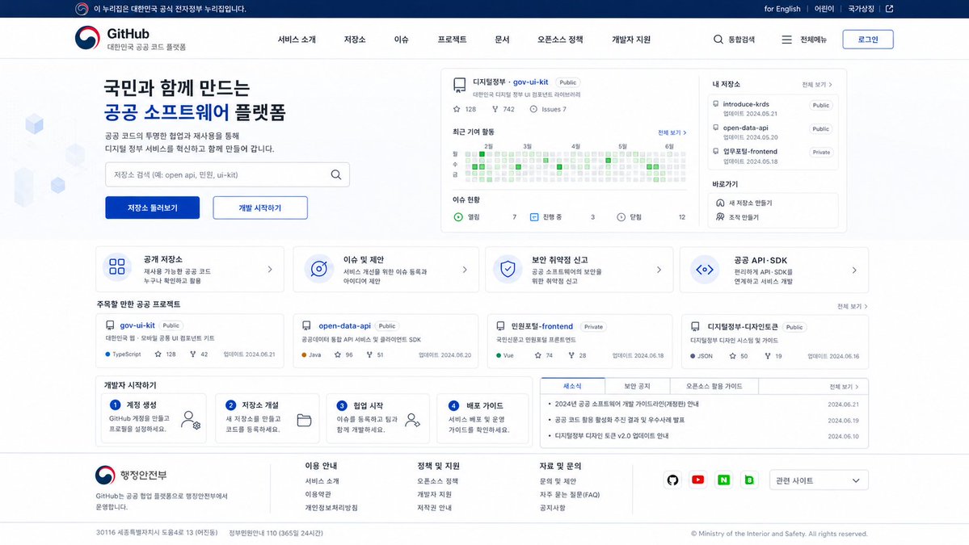Click the fork icon showing 742
The height and width of the screenshot is (545, 969).
tap(495, 109)
